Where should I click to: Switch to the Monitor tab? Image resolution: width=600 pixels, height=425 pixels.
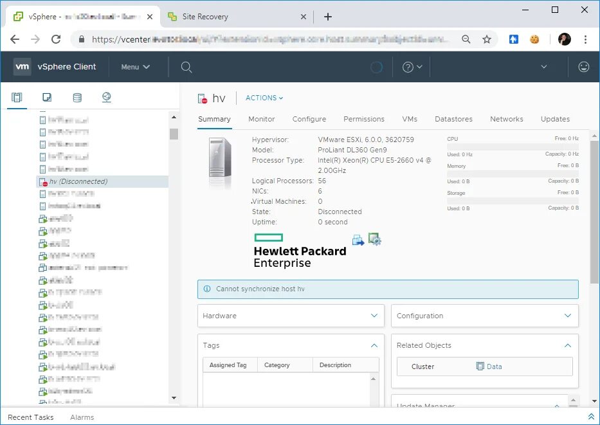tap(261, 119)
